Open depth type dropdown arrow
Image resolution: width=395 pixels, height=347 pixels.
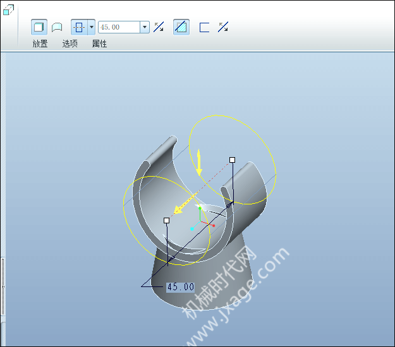(x=92, y=27)
